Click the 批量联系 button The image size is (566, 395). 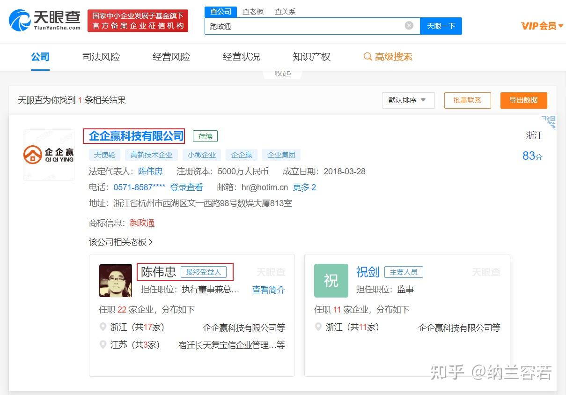pos(467,100)
